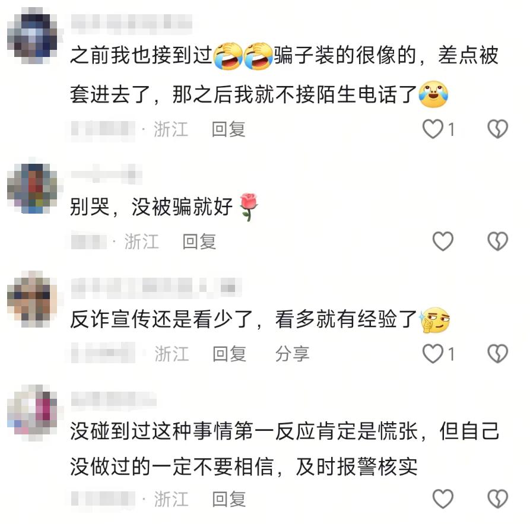Viewport: 530px width, 524px height.
Task: Reply to the '没碰到过这种事情' comment
Action: pyautogui.click(x=229, y=499)
